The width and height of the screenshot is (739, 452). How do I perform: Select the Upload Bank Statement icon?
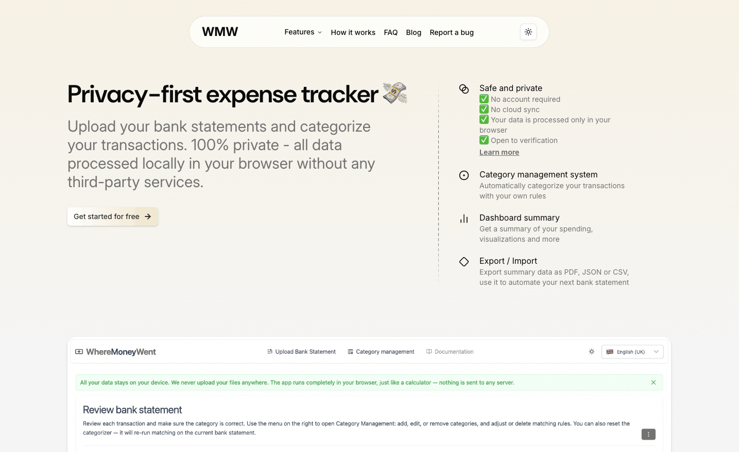[x=269, y=351]
